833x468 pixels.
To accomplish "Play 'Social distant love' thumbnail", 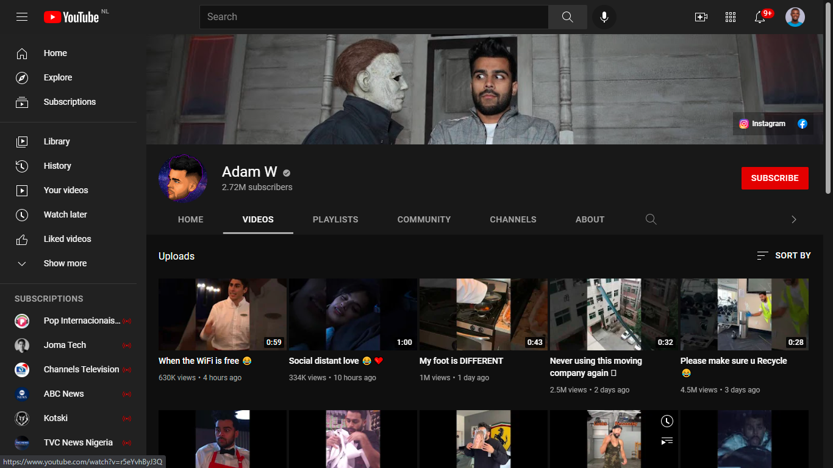I will (353, 314).
